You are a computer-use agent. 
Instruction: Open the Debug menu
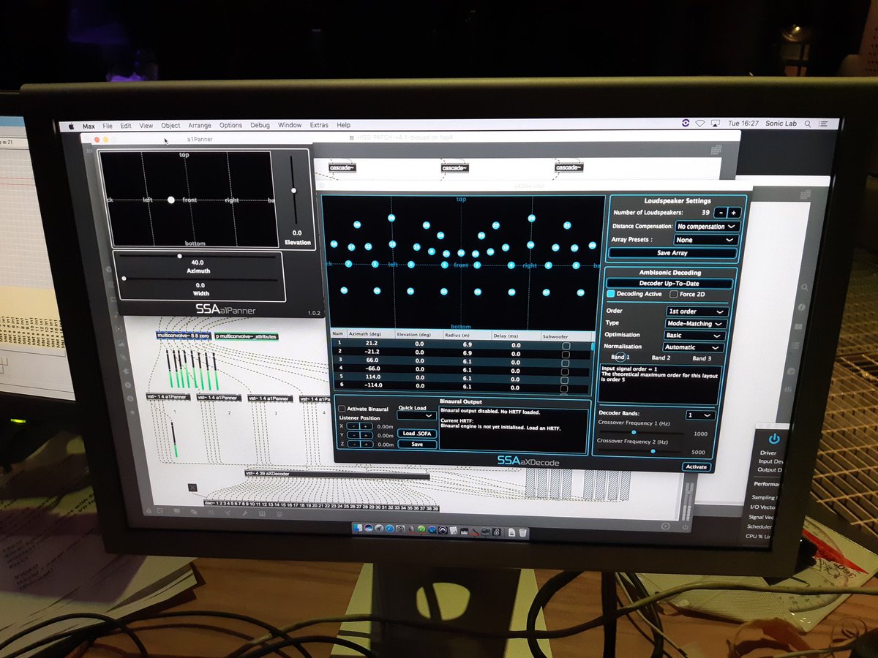260,126
